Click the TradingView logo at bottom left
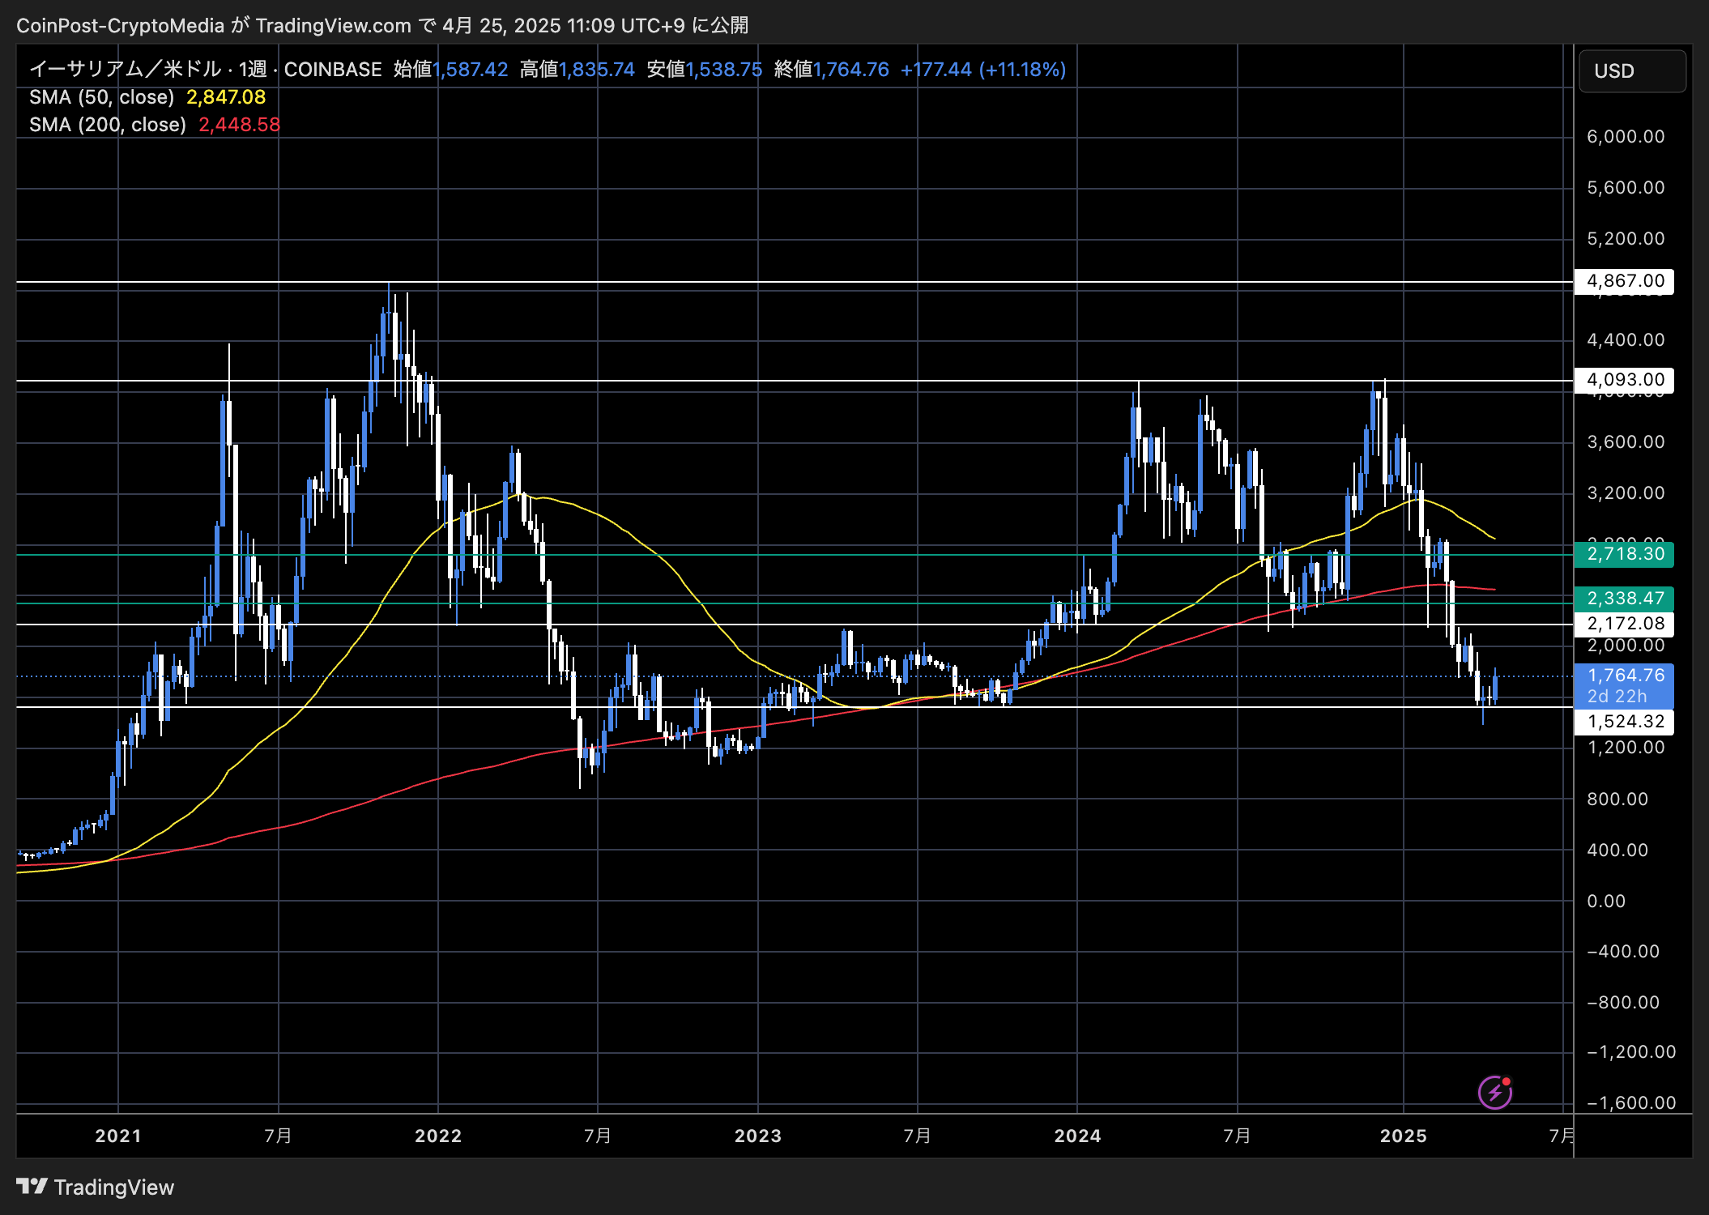The width and height of the screenshot is (1709, 1215). (95, 1187)
